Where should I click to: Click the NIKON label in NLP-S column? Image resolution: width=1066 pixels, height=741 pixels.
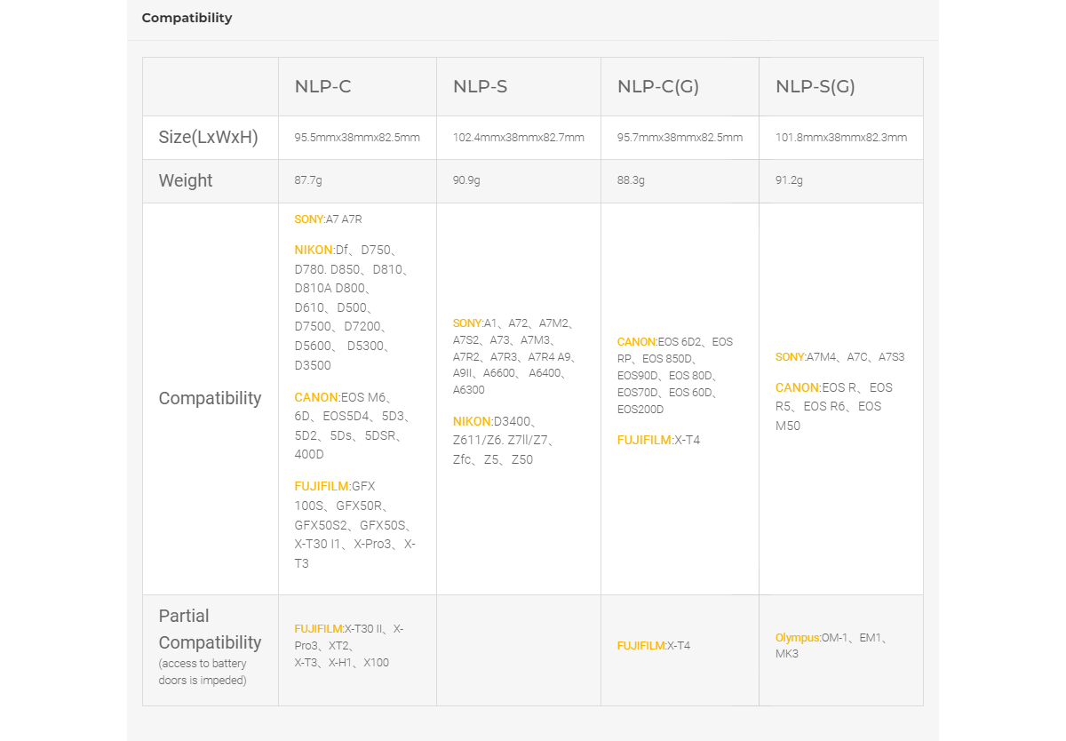point(472,421)
